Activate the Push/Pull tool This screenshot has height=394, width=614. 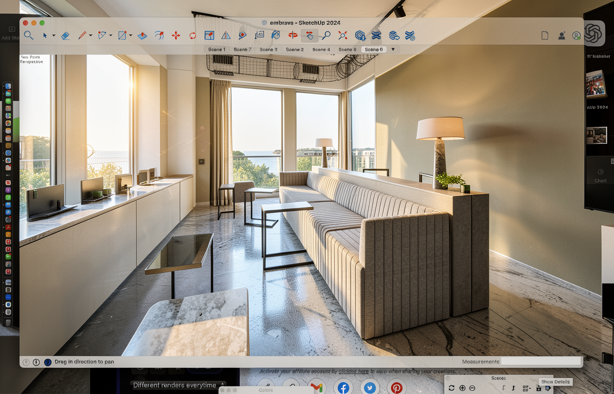[x=142, y=35]
